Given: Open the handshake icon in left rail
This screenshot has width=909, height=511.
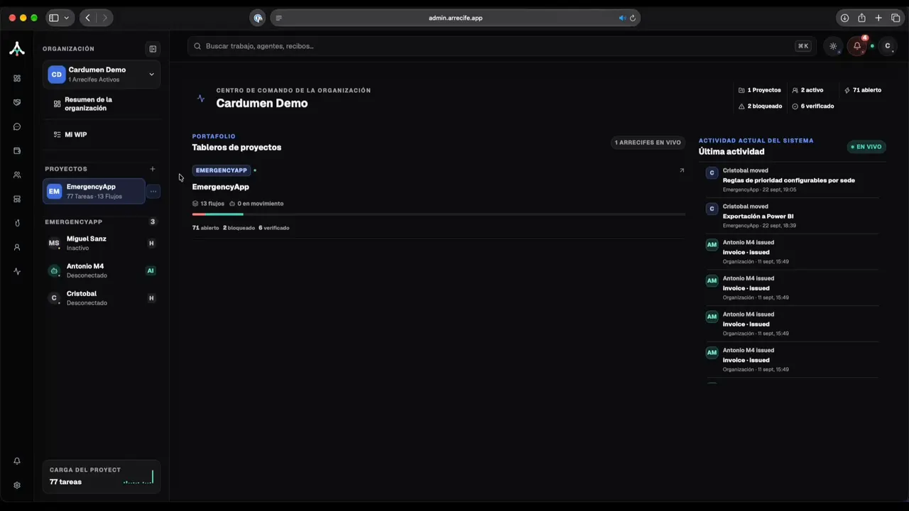Looking at the screenshot, I should click(17, 102).
